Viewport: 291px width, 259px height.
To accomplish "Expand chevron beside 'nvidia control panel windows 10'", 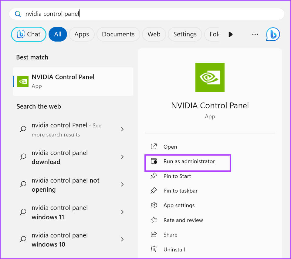I will [122, 239].
